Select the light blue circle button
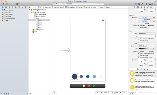Image resolution: width=157 pixels, height=95 pixels. [x=94, y=76]
